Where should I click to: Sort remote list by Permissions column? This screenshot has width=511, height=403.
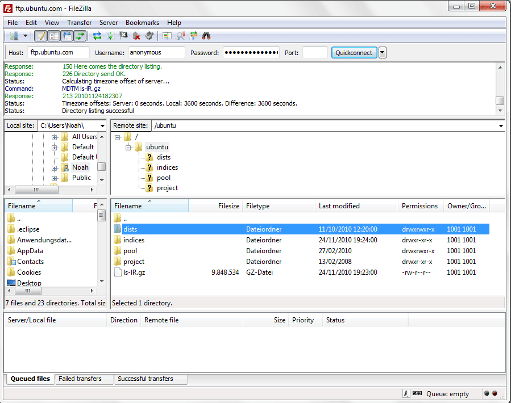coord(421,205)
